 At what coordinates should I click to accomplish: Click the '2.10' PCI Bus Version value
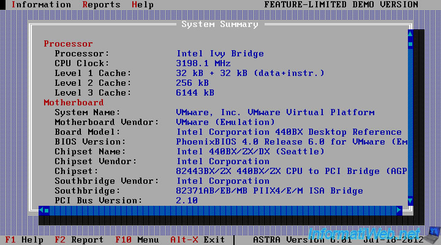[x=187, y=200]
